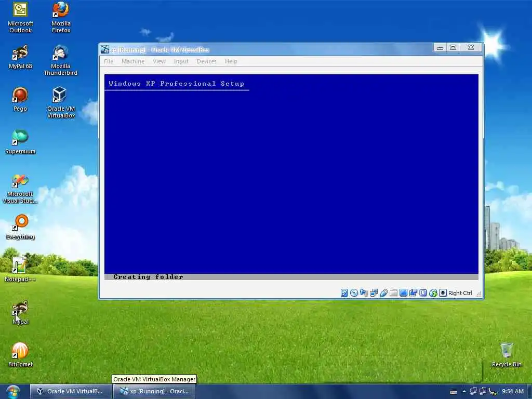The width and height of the screenshot is (532, 399).
Task: Click the shared folders status icon
Action: coord(394,293)
